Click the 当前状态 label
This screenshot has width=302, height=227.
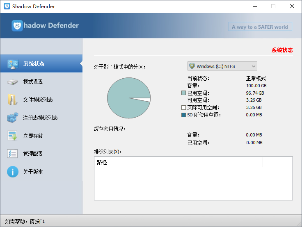point(198,78)
